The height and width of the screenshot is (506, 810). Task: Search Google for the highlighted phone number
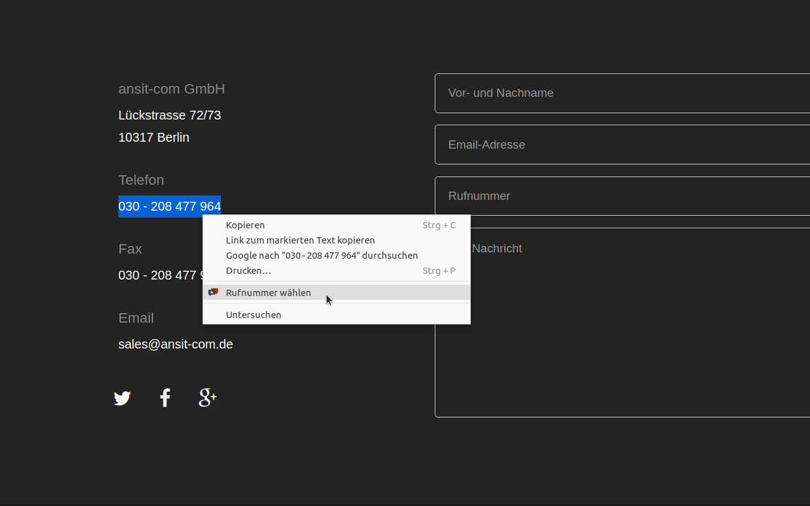click(322, 255)
